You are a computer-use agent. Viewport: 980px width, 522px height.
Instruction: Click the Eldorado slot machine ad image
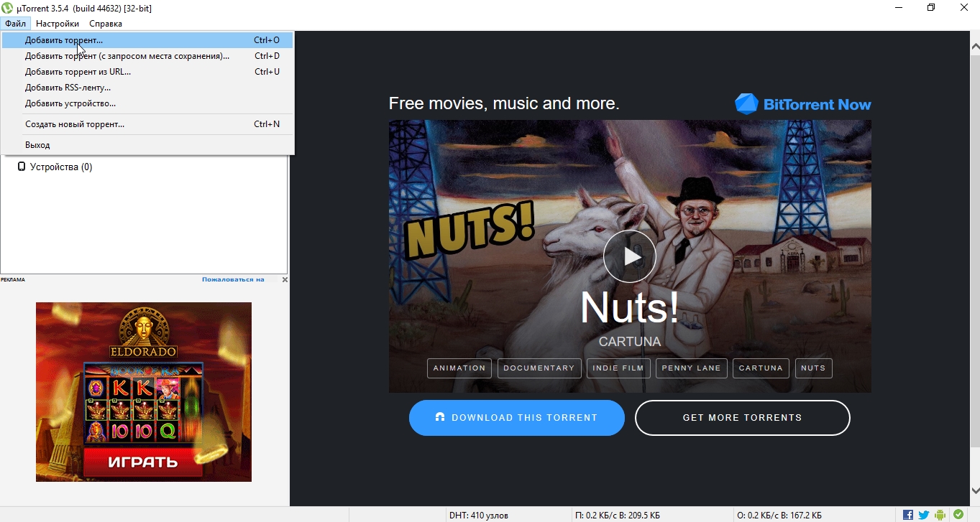coord(144,391)
